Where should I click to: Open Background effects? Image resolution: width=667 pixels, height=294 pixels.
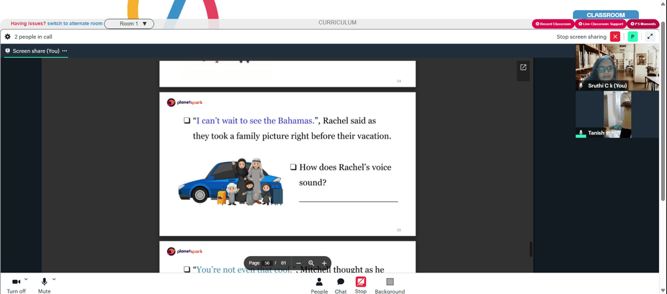(390, 285)
